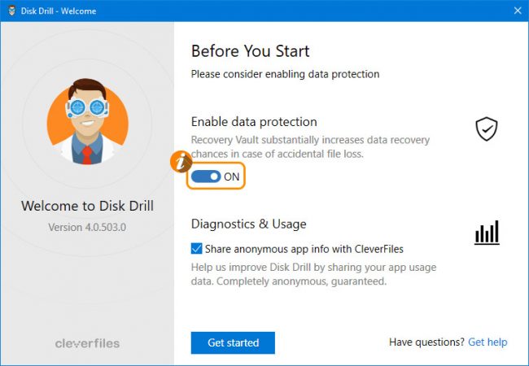Click the cleverfiles logo
The height and width of the screenshot is (366, 529).
click(87, 343)
